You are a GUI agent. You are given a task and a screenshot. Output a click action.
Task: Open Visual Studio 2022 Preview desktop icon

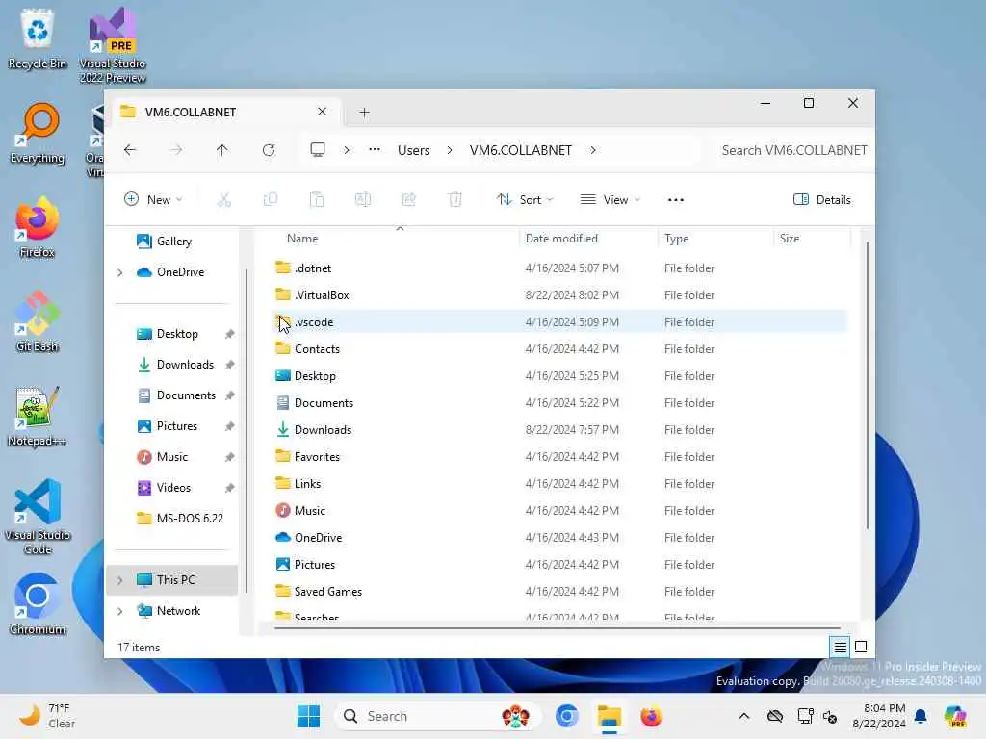[113, 45]
